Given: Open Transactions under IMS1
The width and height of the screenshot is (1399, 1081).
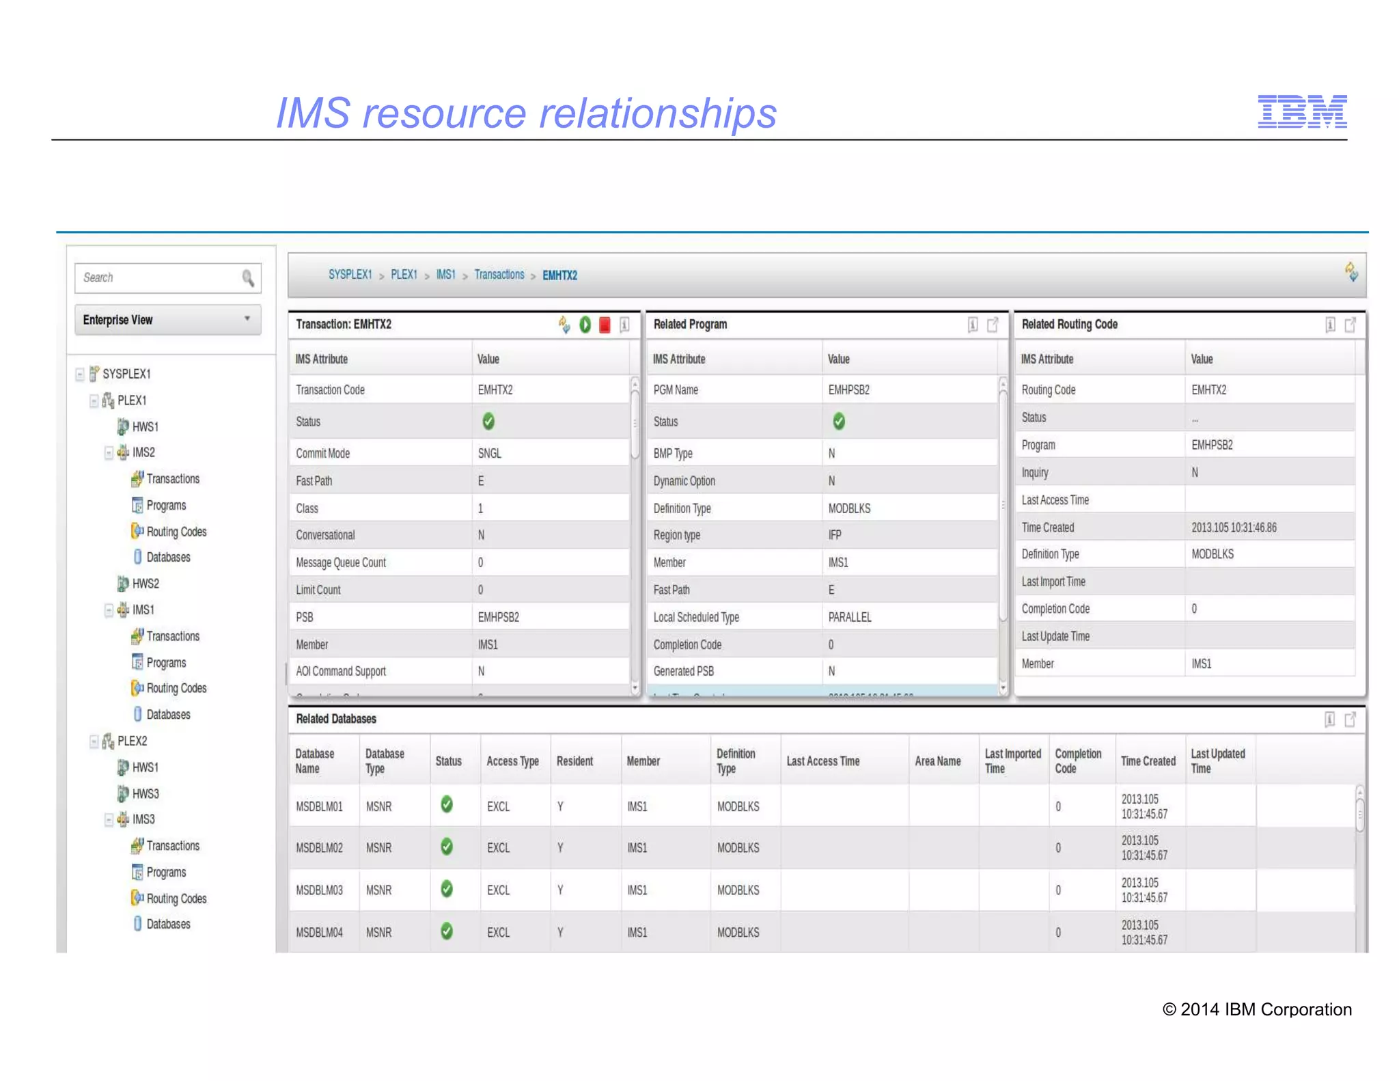Looking at the screenshot, I should point(165,636).
